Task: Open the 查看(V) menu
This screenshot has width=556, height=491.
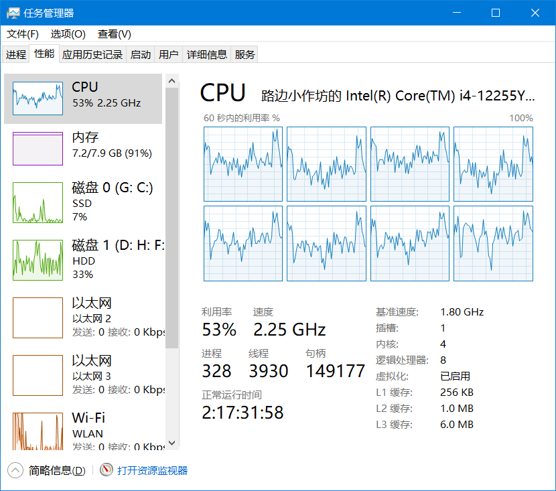Action: click(x=114, y=34)
